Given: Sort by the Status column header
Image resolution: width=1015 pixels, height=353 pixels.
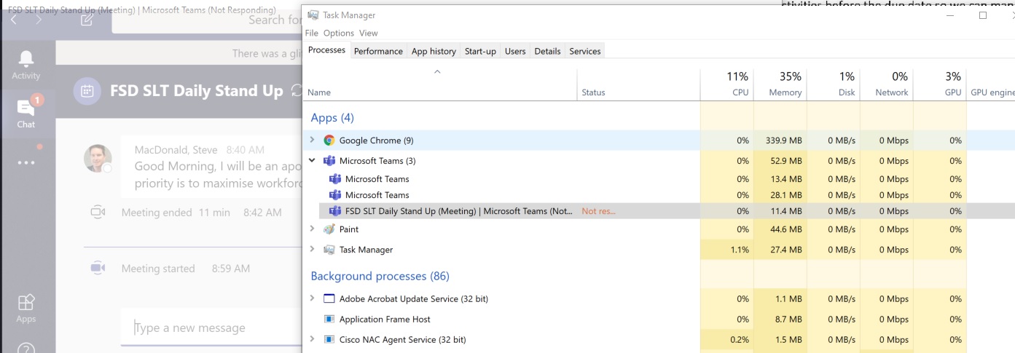Looking at the screenshot, I should click(638, 84).
